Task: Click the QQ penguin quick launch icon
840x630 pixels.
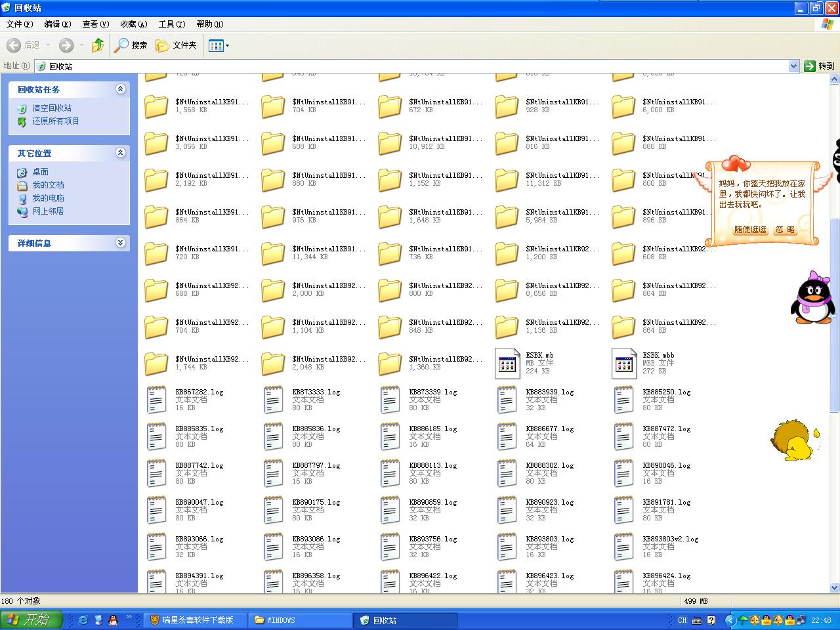Action: pyautogui.click(x=113, y=619)
